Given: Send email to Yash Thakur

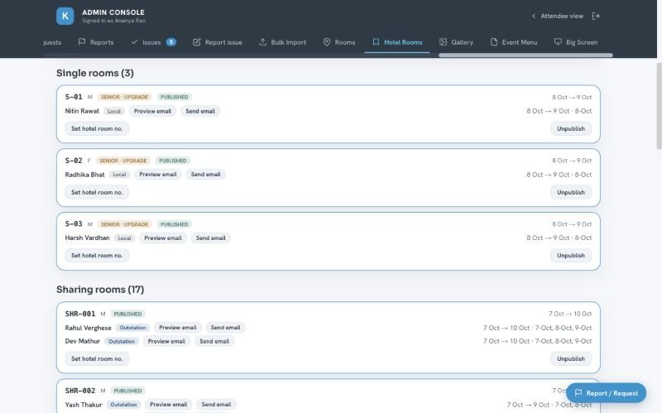Looking at the screenshot, I should tap(216, 405).
